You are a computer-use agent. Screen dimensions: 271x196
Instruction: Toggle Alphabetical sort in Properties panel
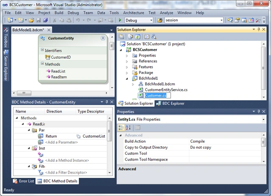click(128, 128)
